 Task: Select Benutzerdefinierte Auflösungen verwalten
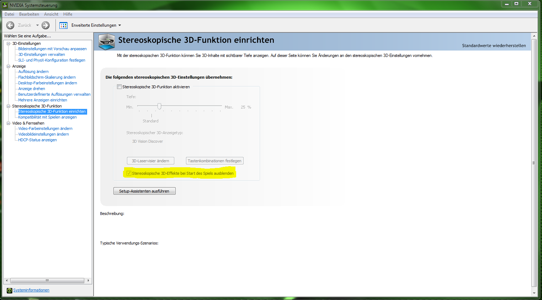54,94
